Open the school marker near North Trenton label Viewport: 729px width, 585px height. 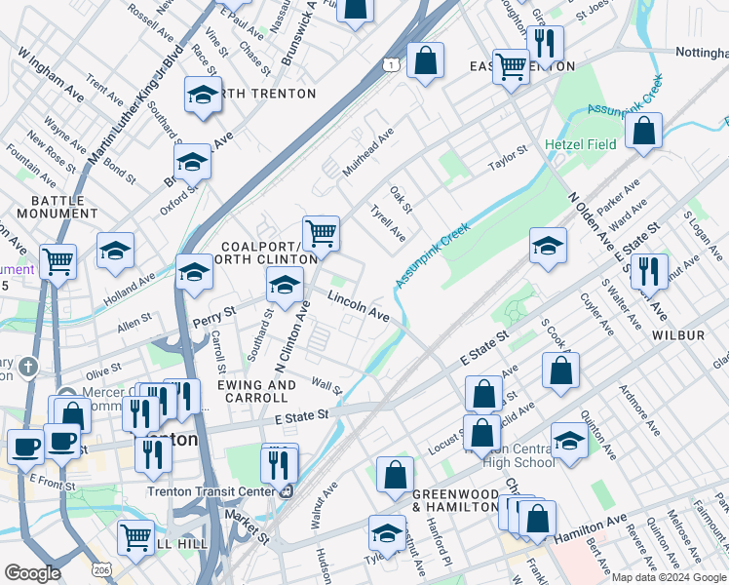click(x=203, y=97)
